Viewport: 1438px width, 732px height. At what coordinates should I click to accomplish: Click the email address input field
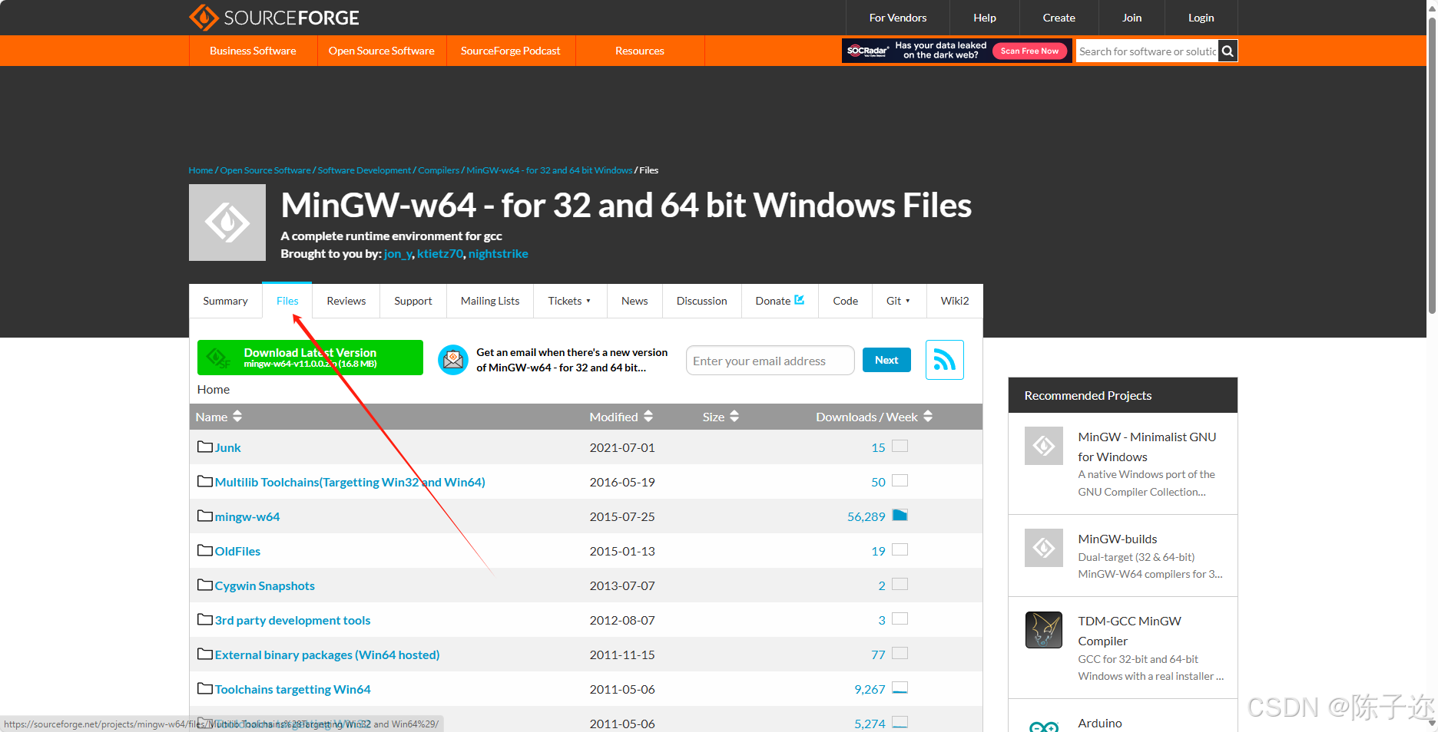pyautogui.click(x=770, y=361)
